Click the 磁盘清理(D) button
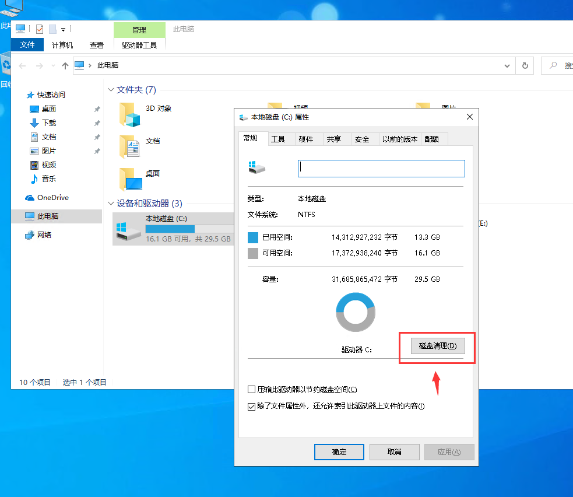The width and height of the screenshot is (573, 497). [438, 346]
